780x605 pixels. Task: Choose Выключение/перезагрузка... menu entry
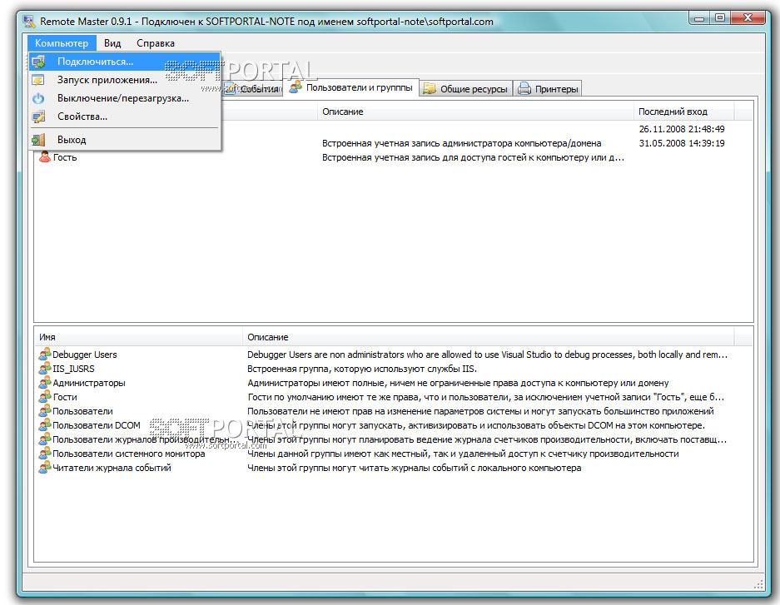124,98
